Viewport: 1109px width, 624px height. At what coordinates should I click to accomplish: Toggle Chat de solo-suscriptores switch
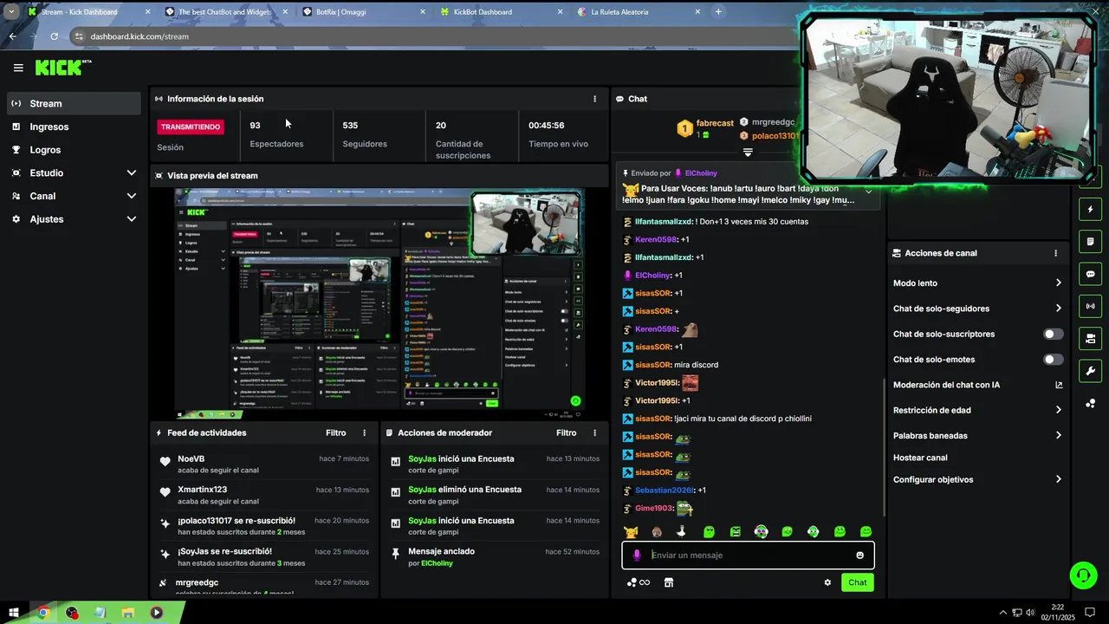coord(1053,334)
